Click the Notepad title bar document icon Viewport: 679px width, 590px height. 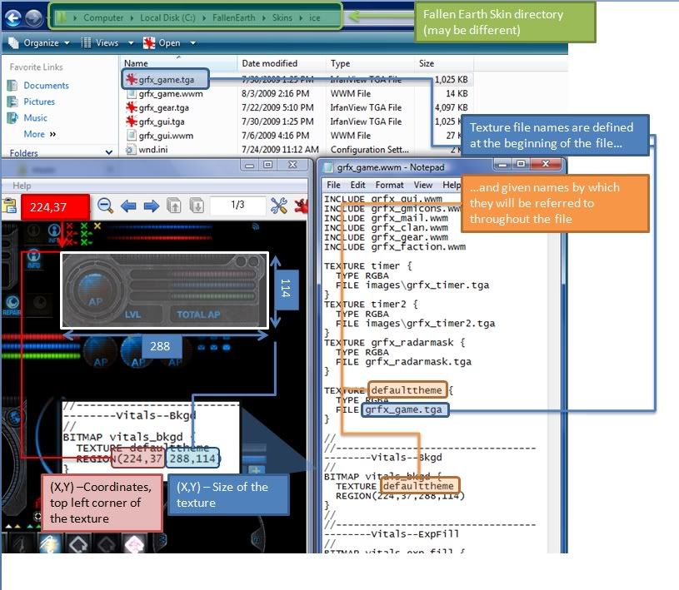click(x=329, y=167)
